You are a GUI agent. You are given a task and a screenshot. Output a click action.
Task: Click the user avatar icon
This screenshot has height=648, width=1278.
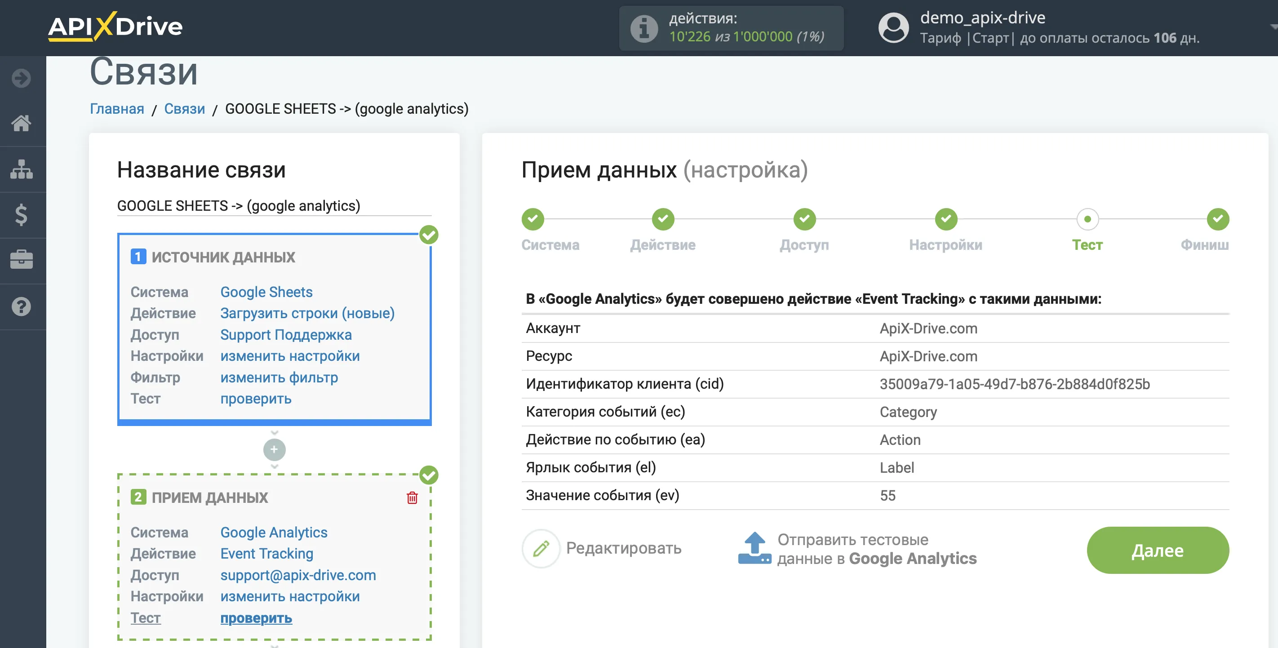tap(893, 28)
